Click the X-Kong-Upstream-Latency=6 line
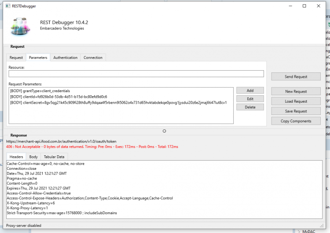This screenshot has width=330, height=233. (31, 203)
